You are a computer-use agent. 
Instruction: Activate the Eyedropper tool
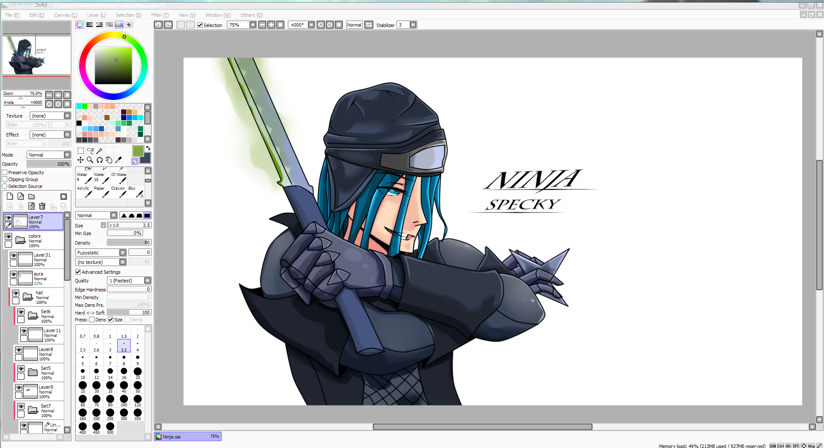(x=119, y=160)
